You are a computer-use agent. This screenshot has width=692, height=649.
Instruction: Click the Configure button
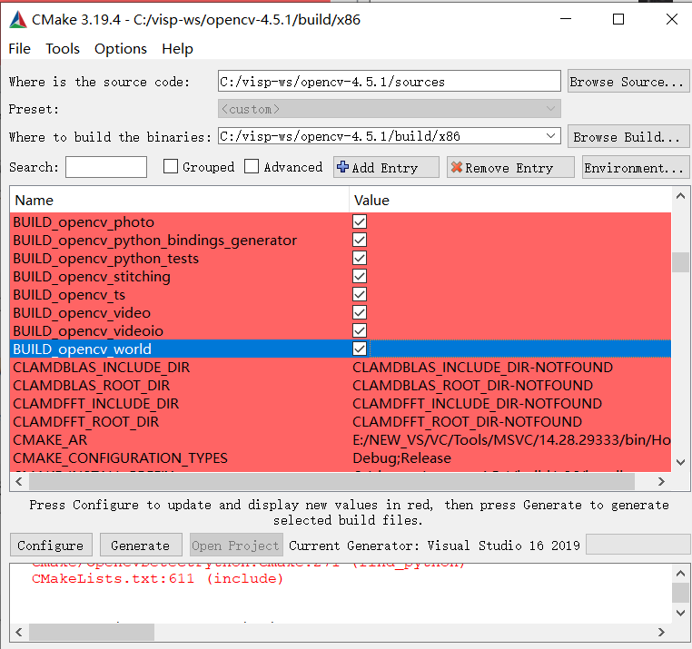pos(51,546)
